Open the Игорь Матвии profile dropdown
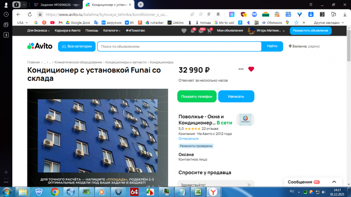Image resolution: width=351 pixels, height=197 pixels. 266,31
